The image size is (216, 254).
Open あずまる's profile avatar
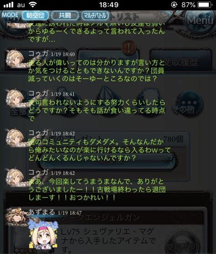[x=16, y=217]
